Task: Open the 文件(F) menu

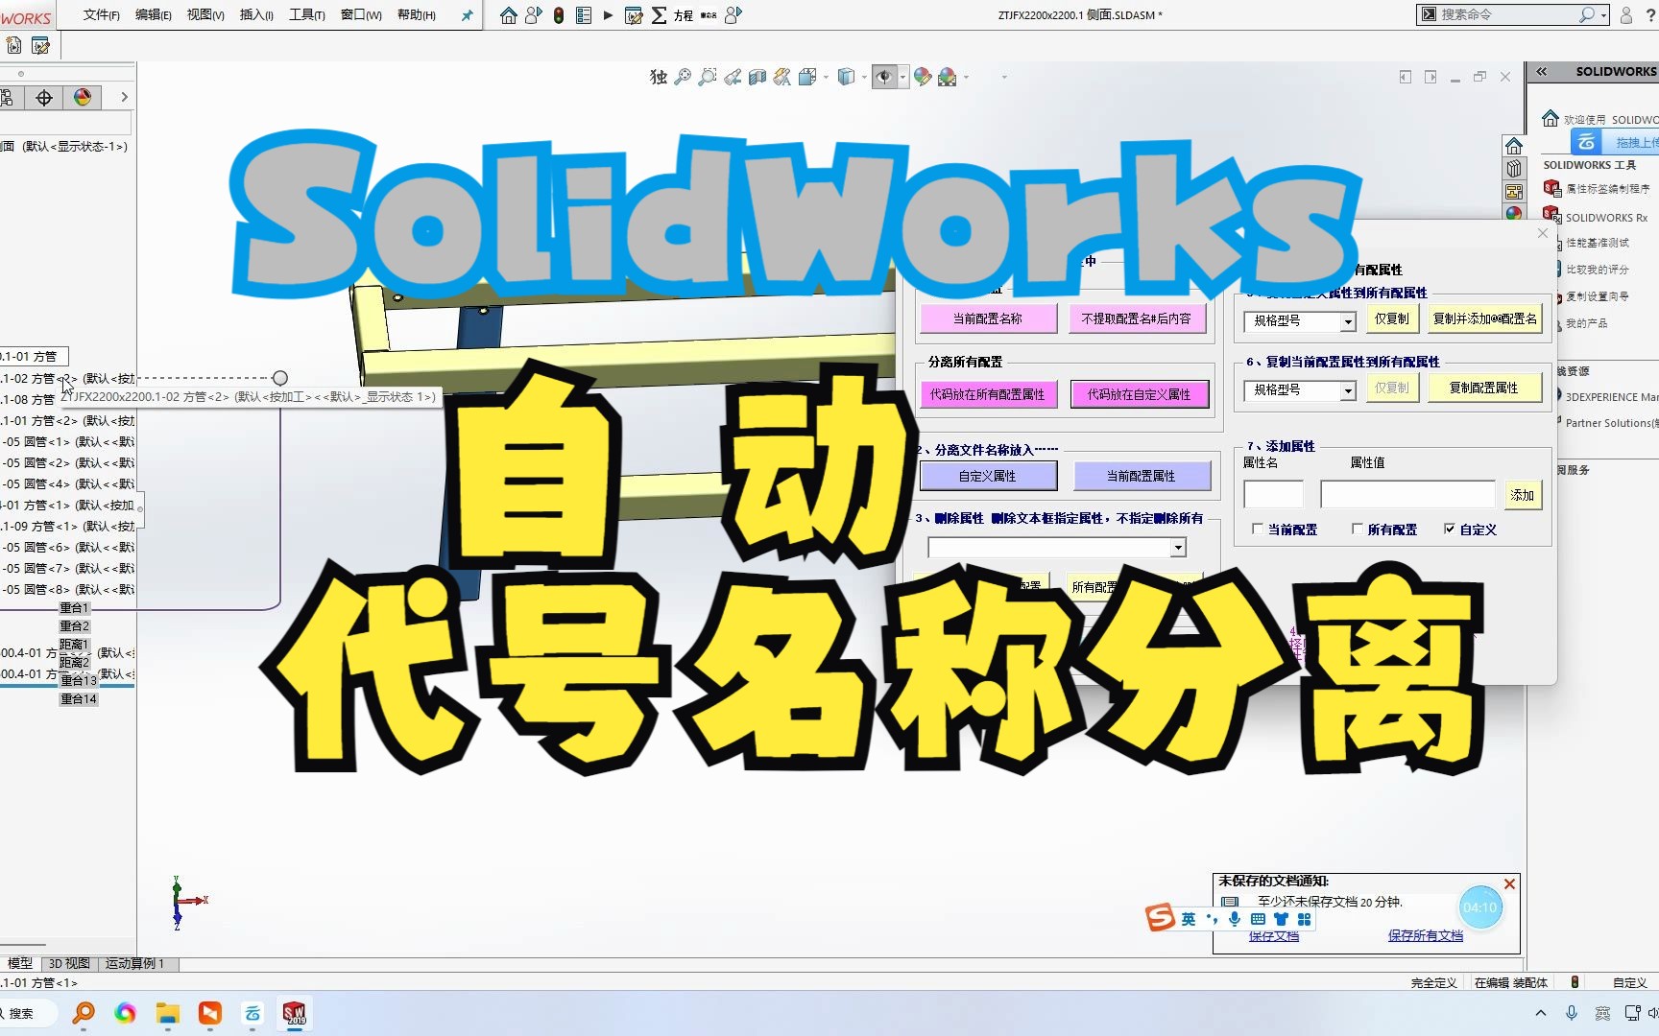Action: tap(102, 15)
